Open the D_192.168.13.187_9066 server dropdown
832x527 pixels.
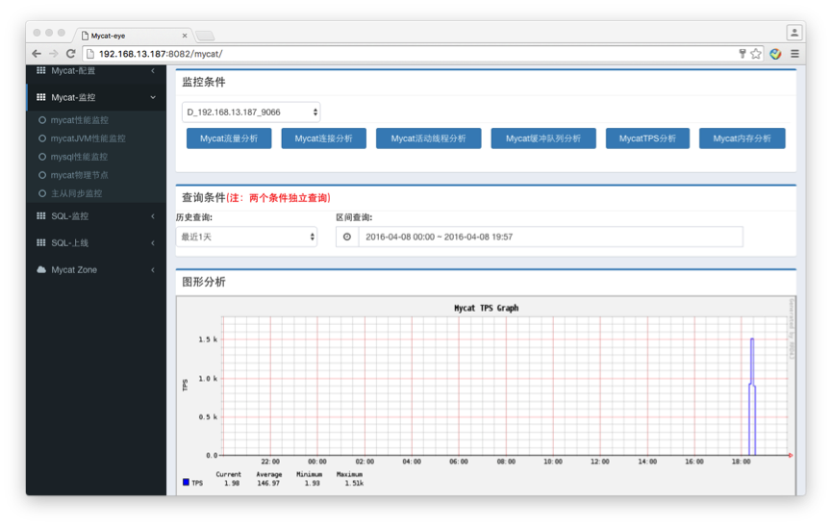[251, 113]
